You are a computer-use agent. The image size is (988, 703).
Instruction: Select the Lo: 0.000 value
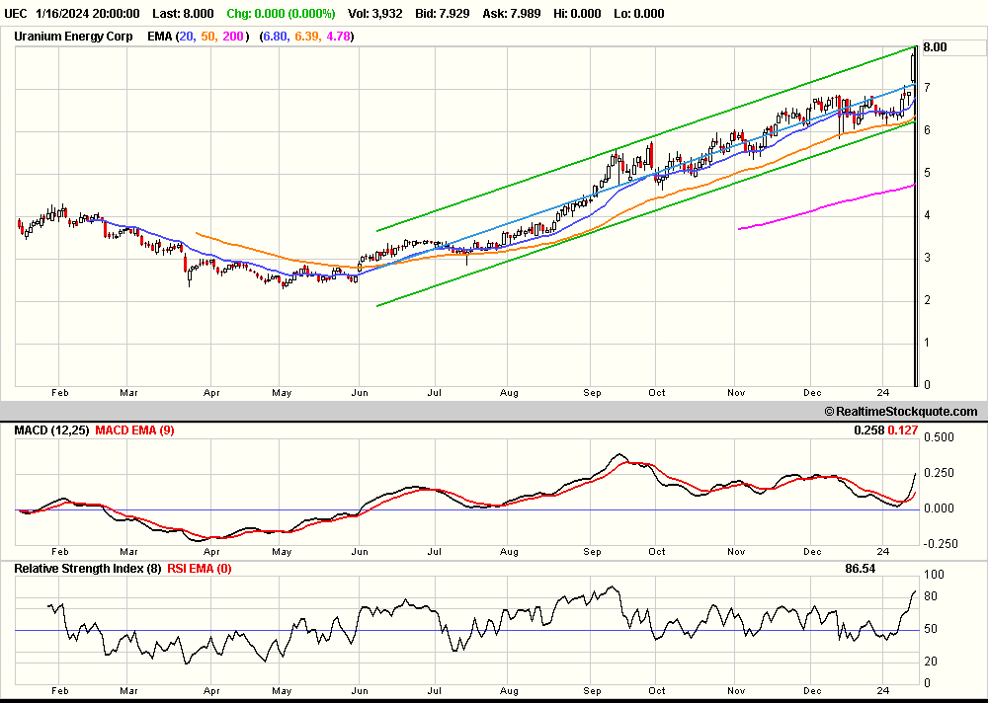[x=639, y=13]
